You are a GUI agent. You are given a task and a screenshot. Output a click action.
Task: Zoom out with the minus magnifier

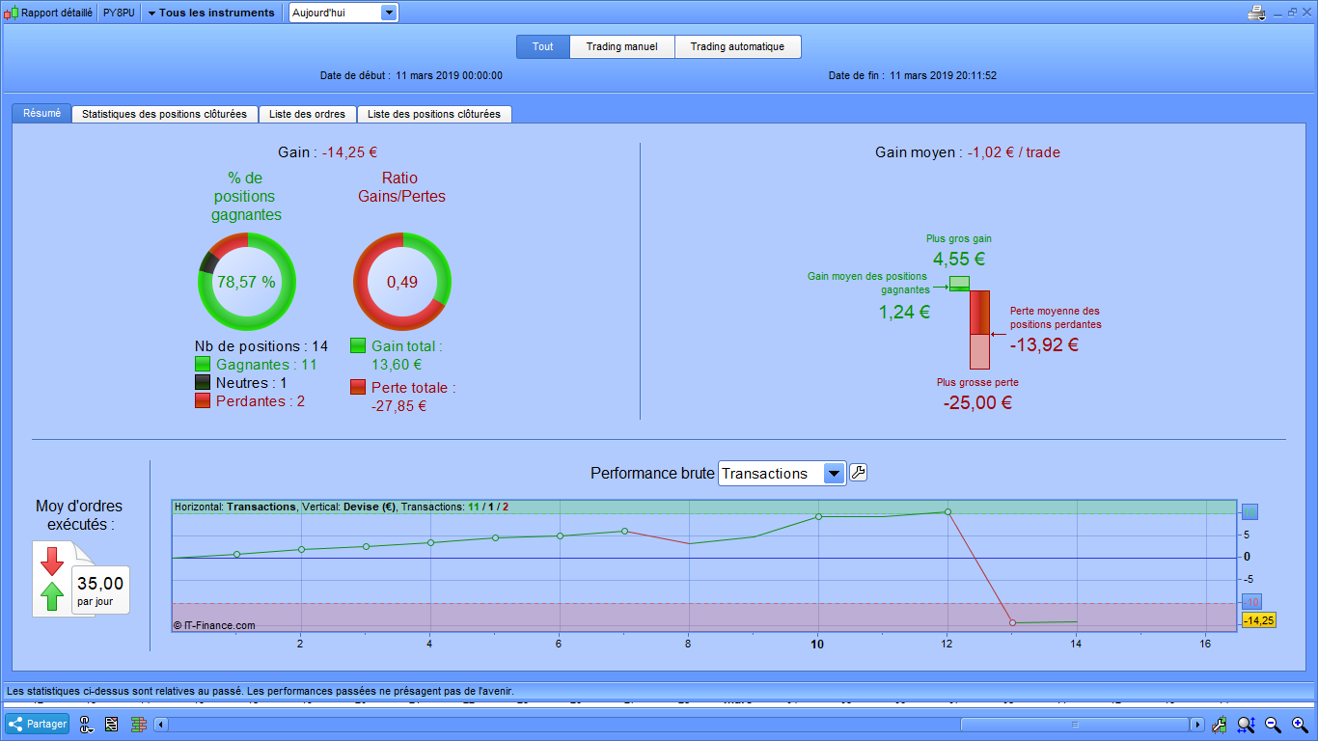click(x=1273, y=724)
